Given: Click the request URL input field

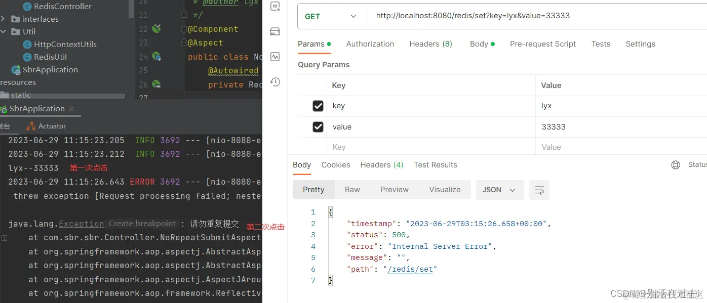Looking at the screenshot, I should [x=532, y=16].
